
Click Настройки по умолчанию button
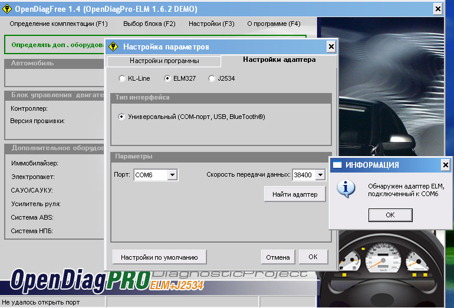tap(159, 257)
